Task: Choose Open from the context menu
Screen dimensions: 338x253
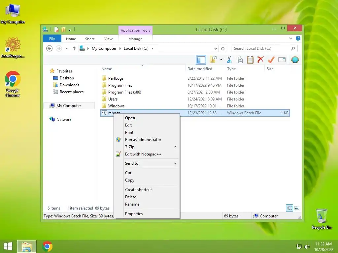Action: (147, 118)
